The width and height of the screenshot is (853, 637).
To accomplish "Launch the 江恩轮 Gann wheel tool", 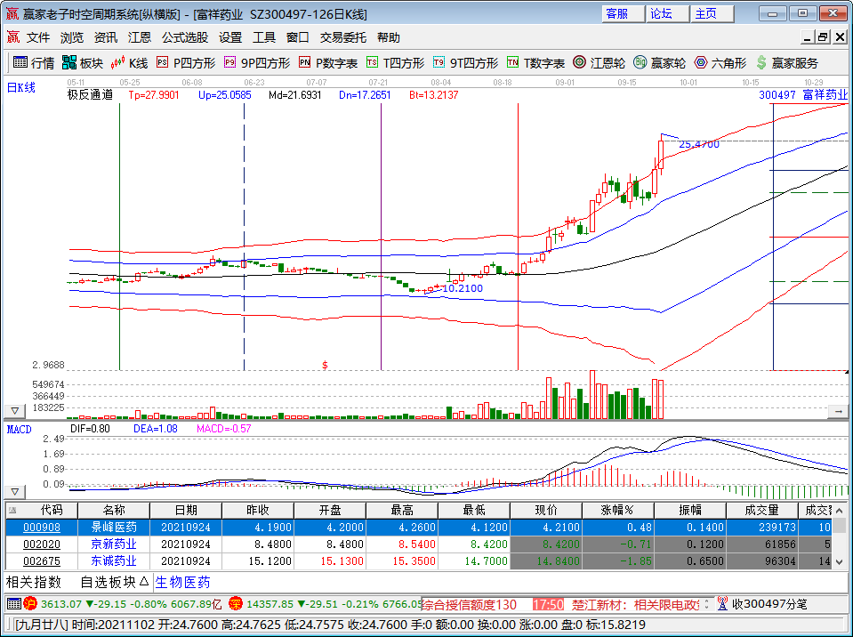I will (600, 63).
